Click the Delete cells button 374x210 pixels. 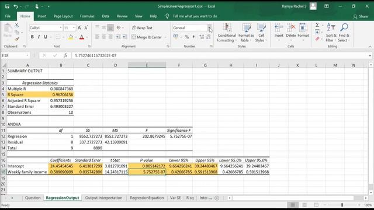click(x=291, y=33)
